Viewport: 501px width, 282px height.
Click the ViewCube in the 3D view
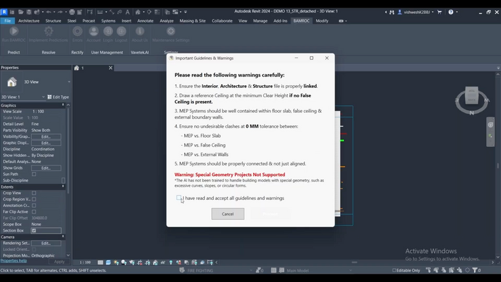click(472, 95)
